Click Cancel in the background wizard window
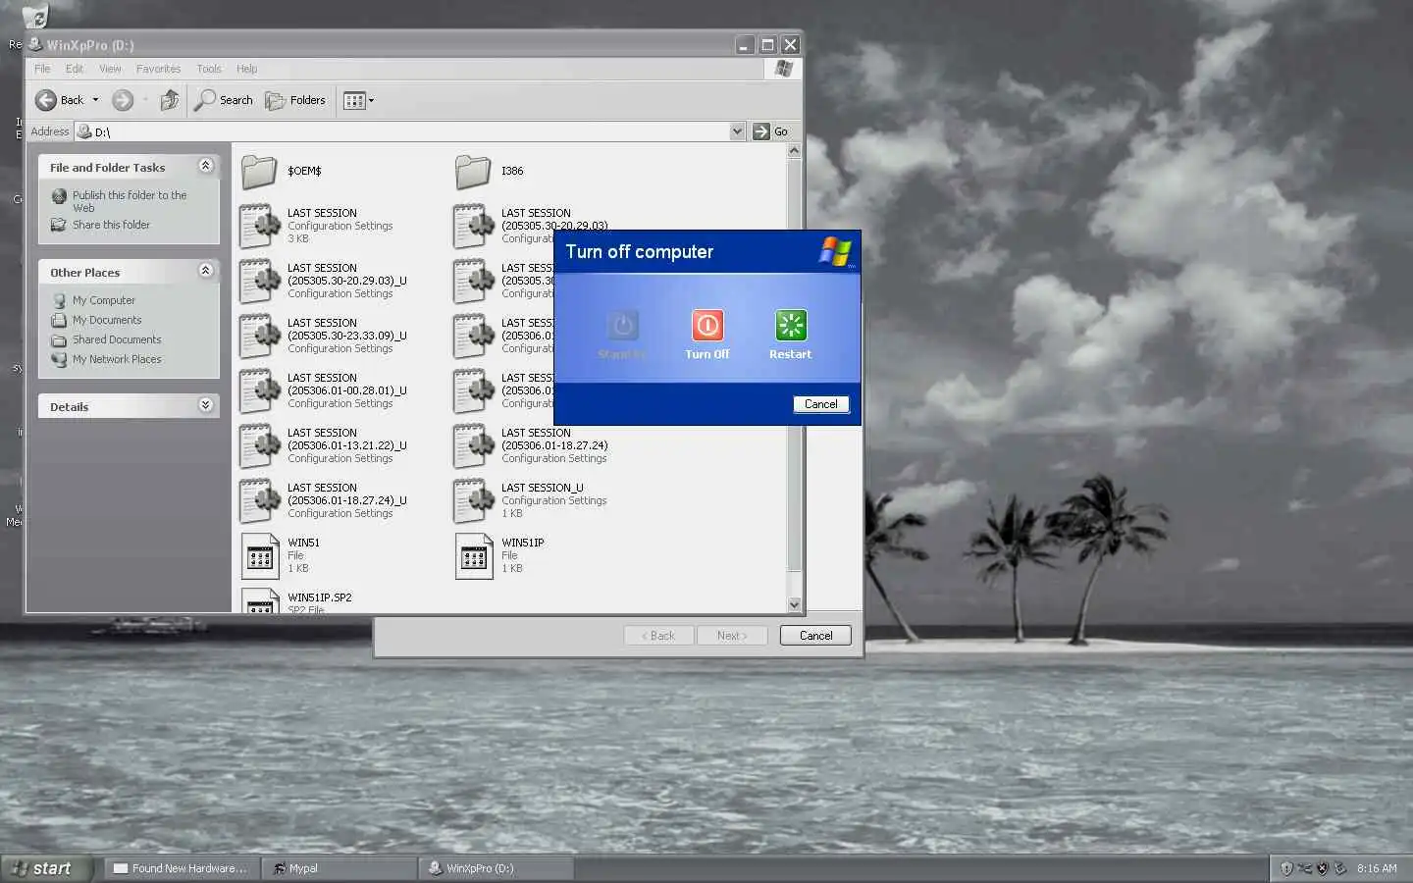This screenshot has width=1413, height=883. coord(815,636)
